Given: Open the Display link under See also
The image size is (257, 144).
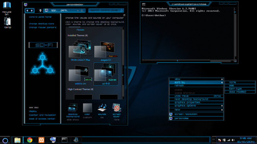Looking at the screenshot, I should [x=33, y=111].
